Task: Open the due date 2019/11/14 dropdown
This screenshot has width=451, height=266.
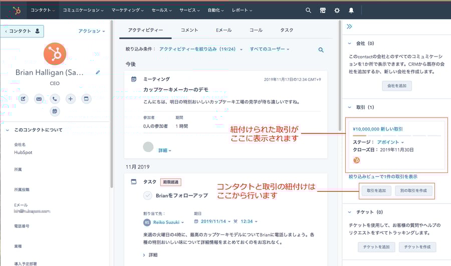Action: [x=215, y=221]
